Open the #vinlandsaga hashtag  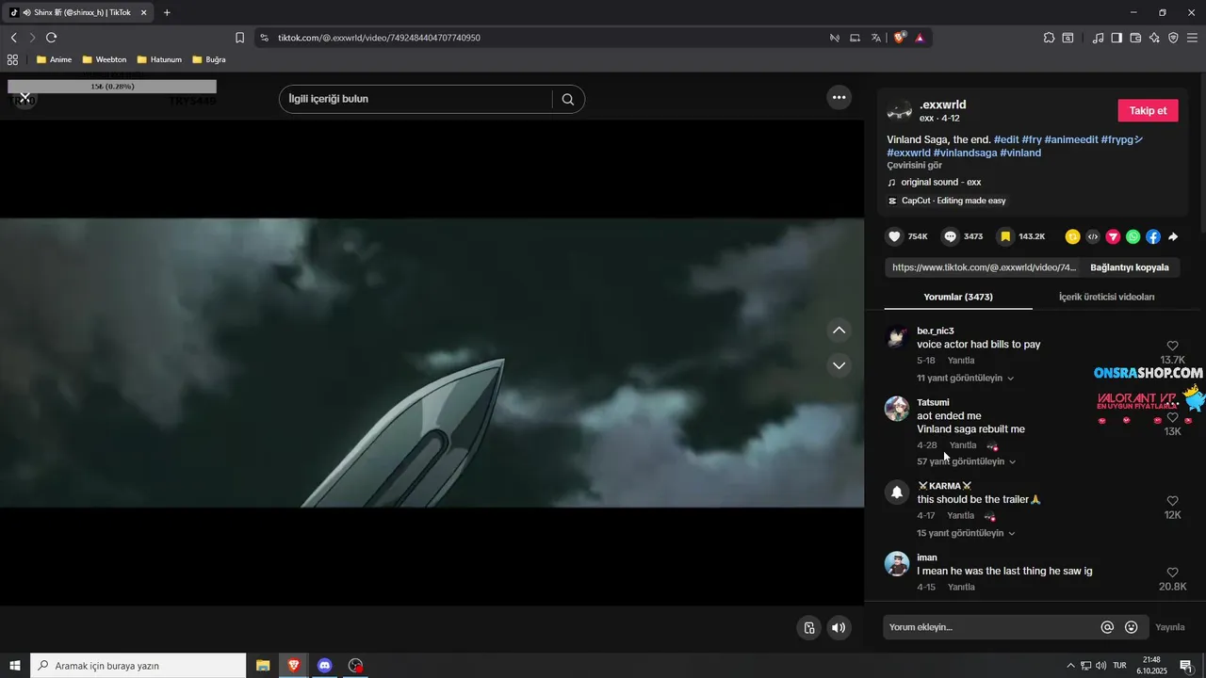(965, 153)
